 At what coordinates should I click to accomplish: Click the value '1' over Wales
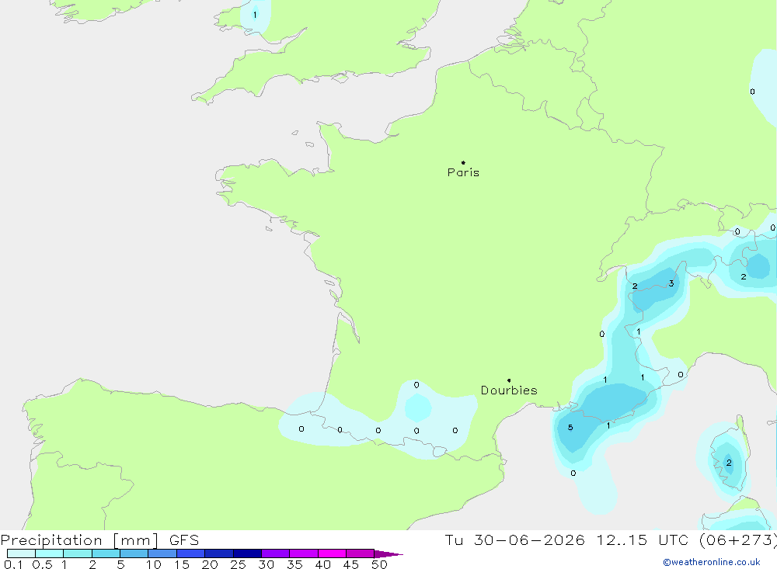[255, 15]
